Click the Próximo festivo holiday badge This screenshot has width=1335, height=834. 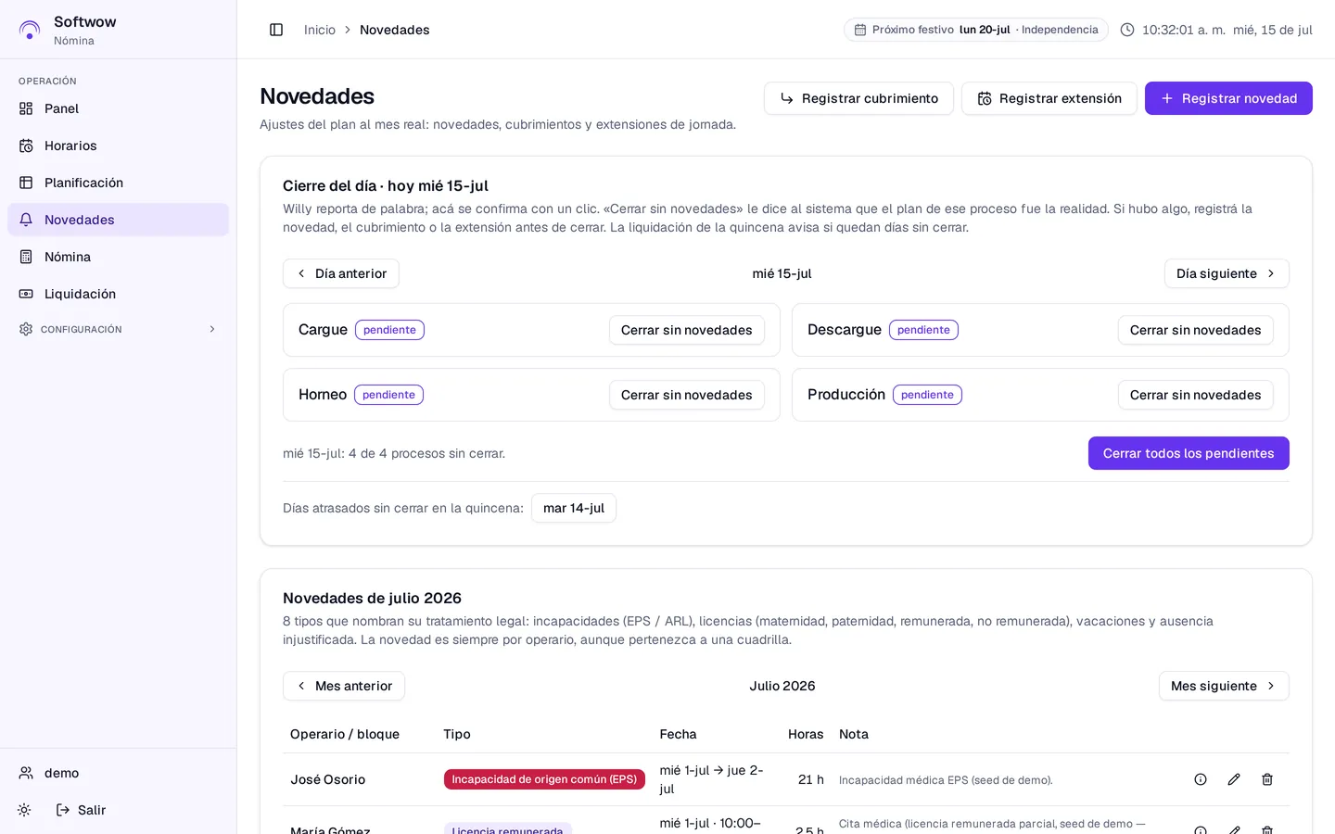[x=976, y=30]
